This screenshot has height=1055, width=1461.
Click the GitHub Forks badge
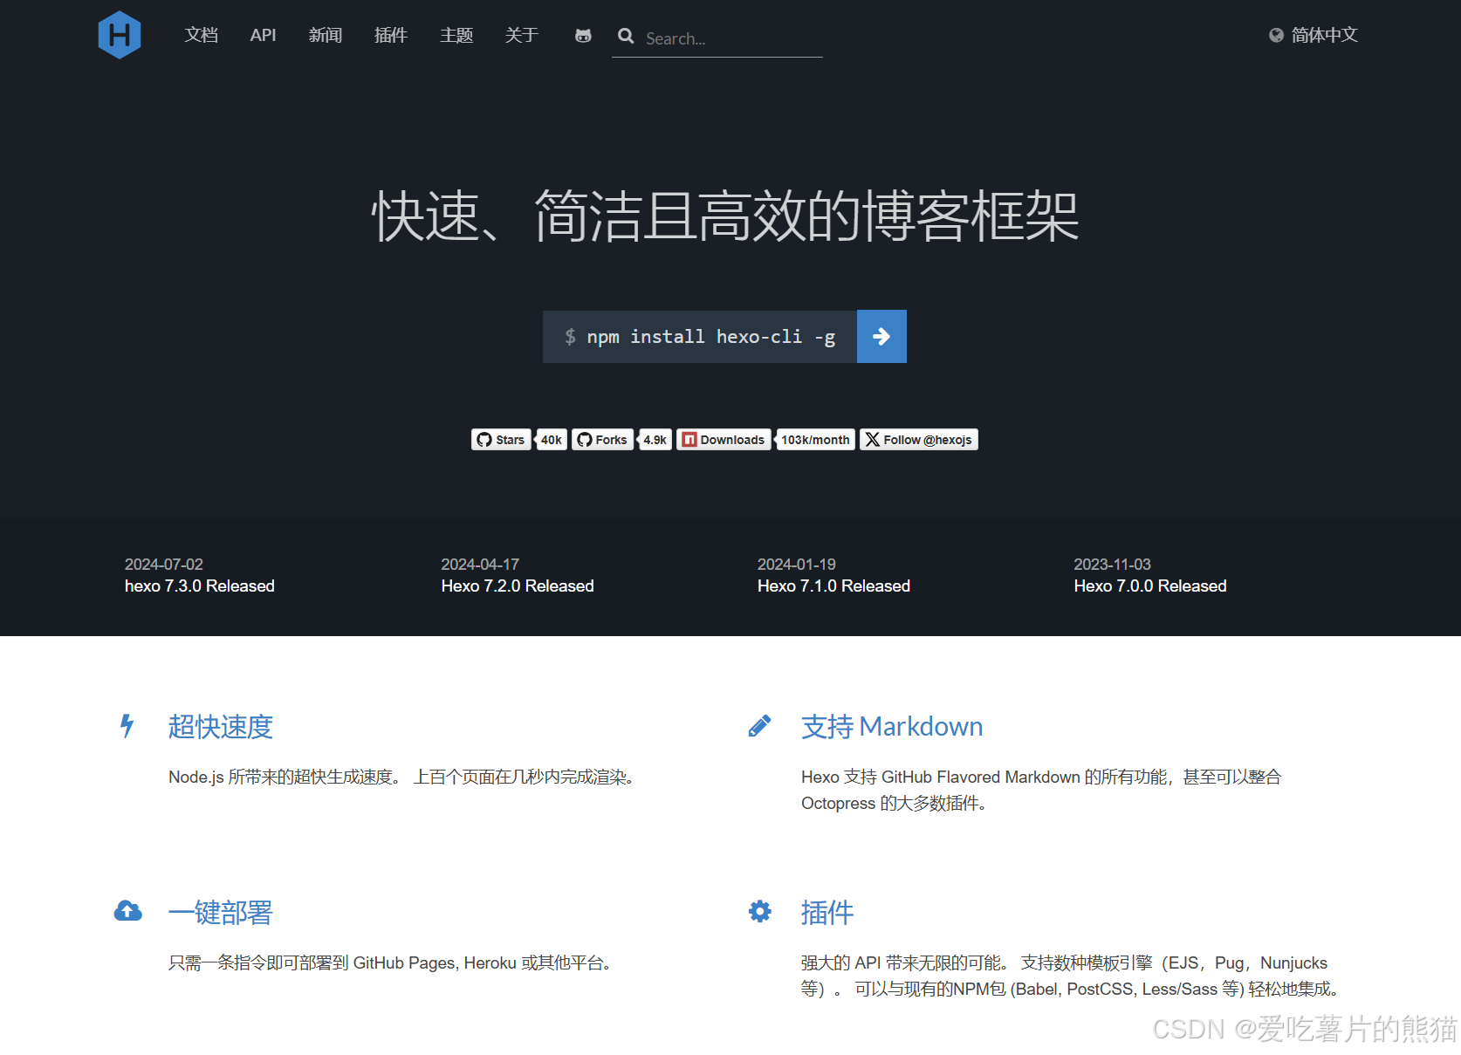[x=602, y=440]
